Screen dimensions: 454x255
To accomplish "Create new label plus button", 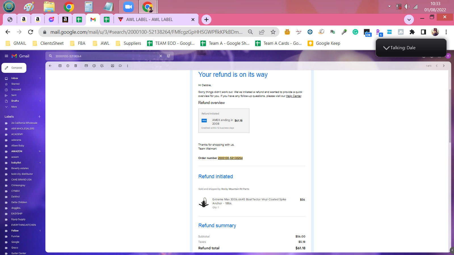I will [x=39, y=116].
